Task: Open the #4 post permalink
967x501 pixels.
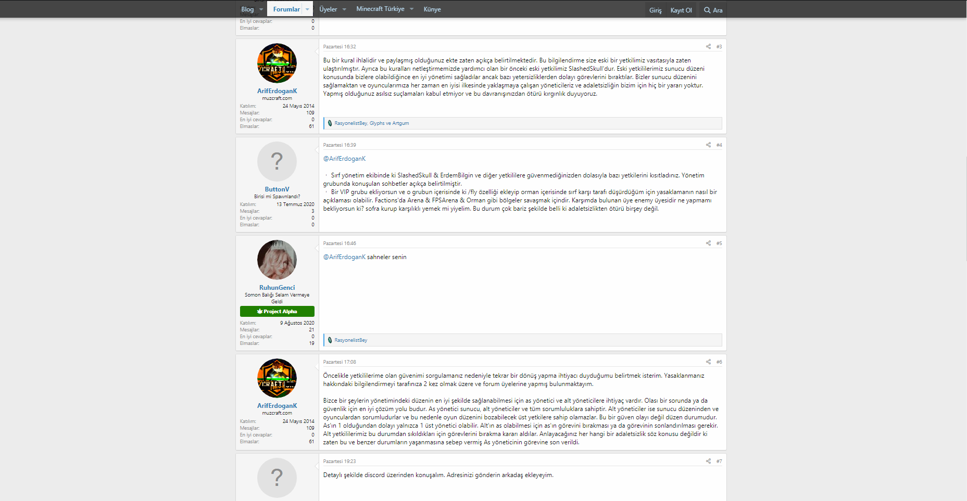Action: (719, 145)
